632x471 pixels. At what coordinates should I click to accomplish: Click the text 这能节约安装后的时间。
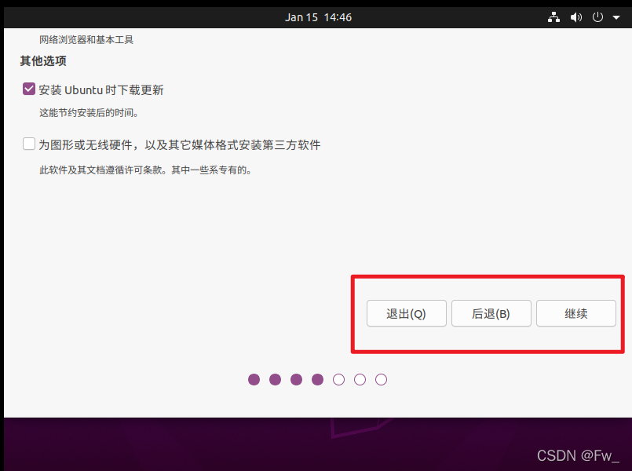click(89, 113)
